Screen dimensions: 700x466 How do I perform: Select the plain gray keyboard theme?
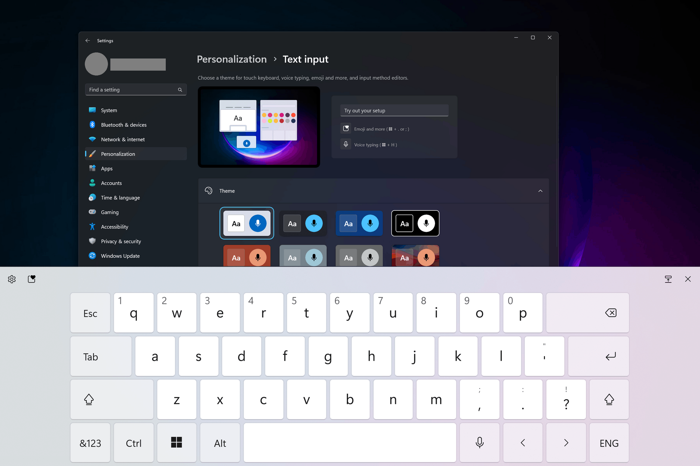(359, 256)
